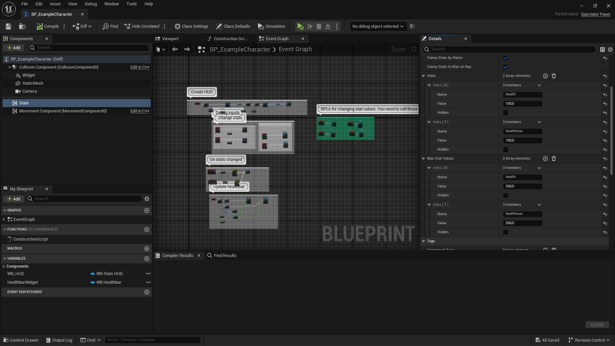
Task: Select the StaticMesh component
Action: [x=33, y=83]
